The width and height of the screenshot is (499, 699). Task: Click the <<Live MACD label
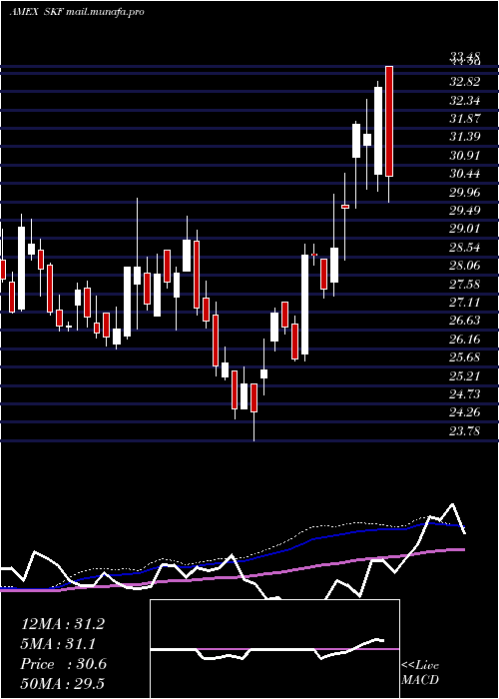(x=420, y=672)
